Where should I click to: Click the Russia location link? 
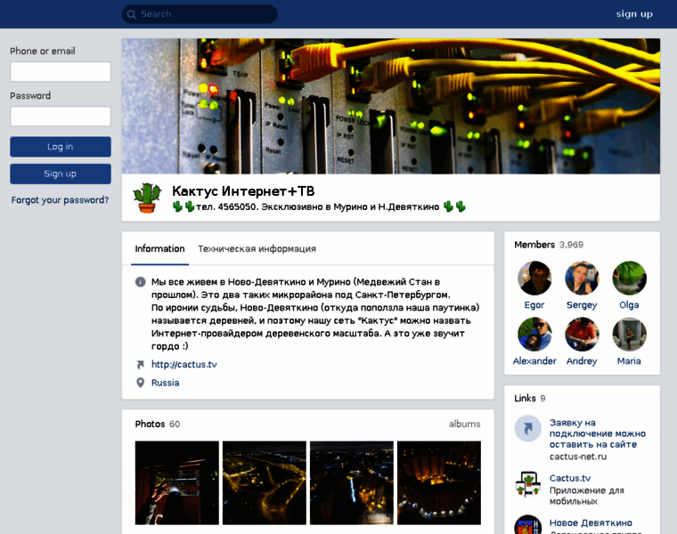165,383
